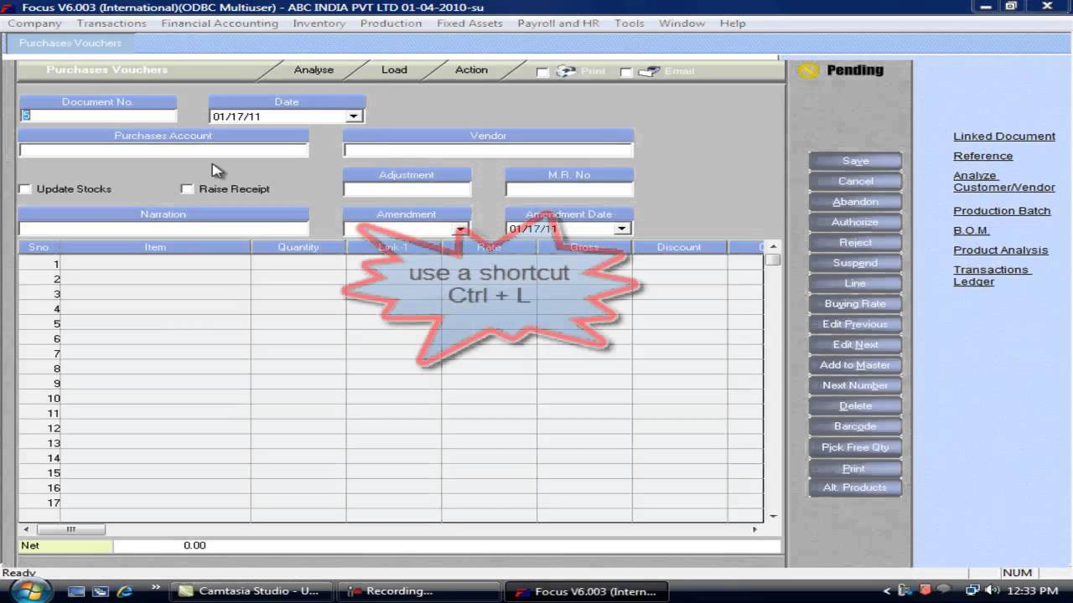Click the Save button

(x=855, y=161)
